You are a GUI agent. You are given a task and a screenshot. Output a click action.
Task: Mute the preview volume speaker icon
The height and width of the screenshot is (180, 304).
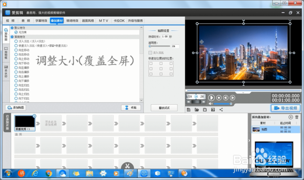pyautogui.click(x=211, y=104)
